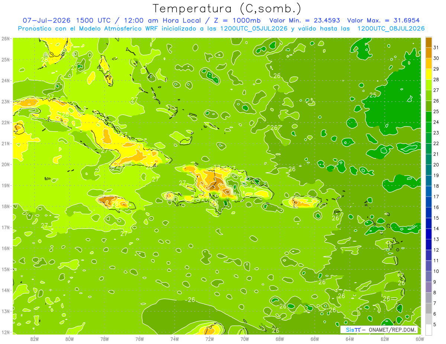Screen dimensions: 446x344
Task: Click the 76W longitude axis label
Action: (x=140, y=339)
